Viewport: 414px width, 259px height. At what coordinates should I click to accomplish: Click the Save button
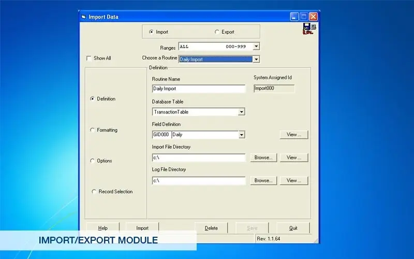coord(252,228)
